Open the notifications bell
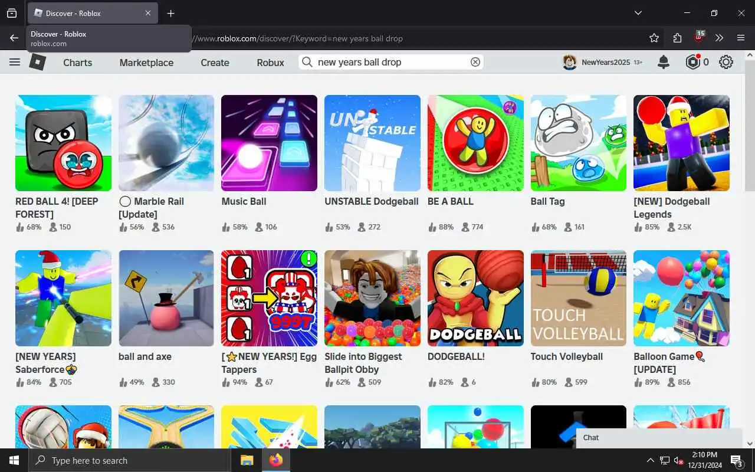This screenshot has height=472, width=755. (x=664, y=62)
